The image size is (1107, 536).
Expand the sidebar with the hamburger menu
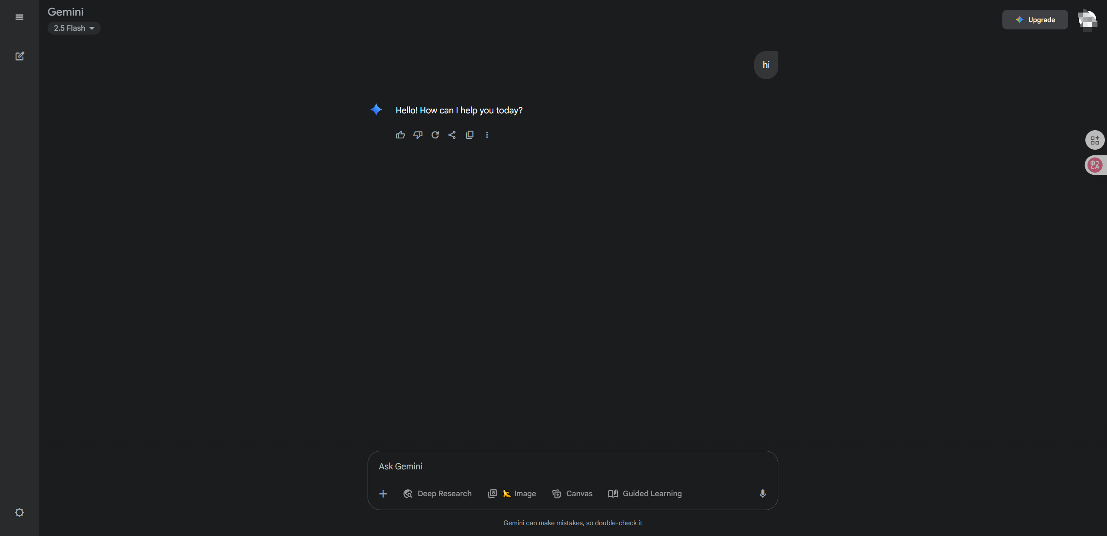tap(19, 17)
